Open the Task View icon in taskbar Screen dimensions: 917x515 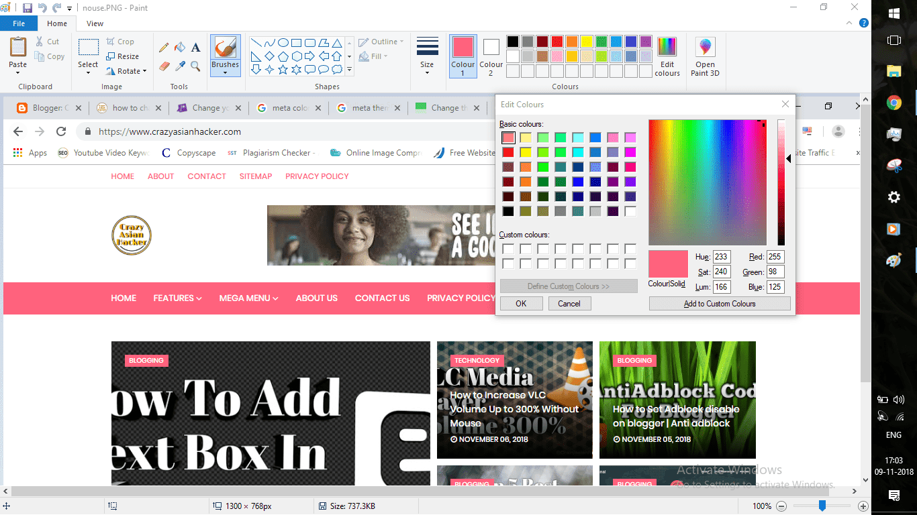coord(894,40)
